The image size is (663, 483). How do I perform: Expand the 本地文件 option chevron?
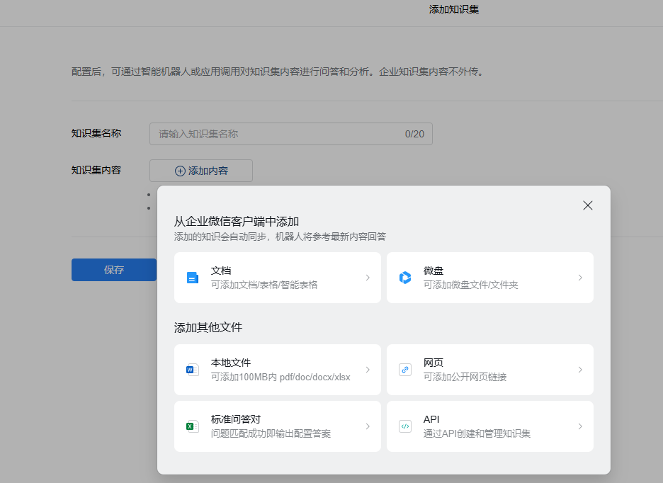pyautogui.click(x=368, y=370)
